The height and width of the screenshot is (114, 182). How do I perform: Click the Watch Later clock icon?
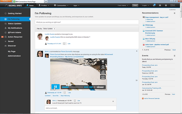tap(103, 67)
